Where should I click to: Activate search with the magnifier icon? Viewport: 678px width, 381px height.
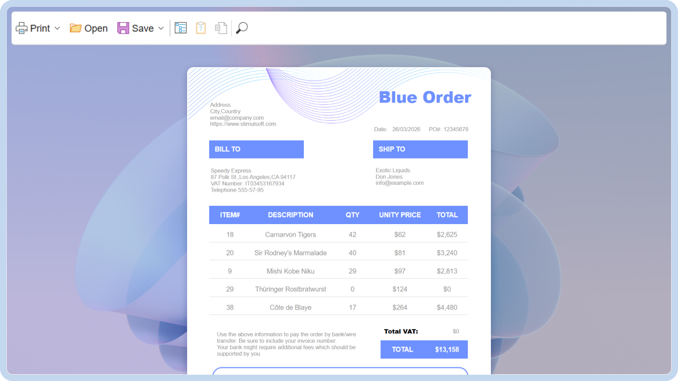[x=241, y=27]
